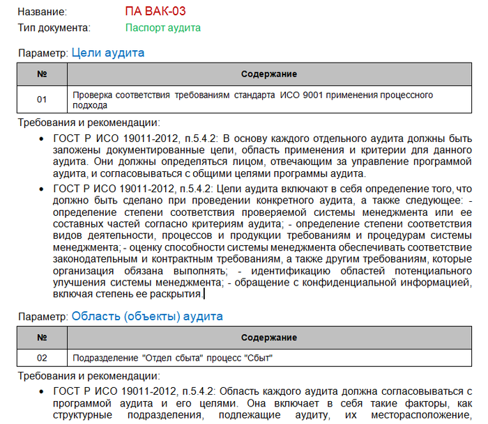Click the Тип документа: label
The image size is (488, 424).
click(x=54, y=28)
